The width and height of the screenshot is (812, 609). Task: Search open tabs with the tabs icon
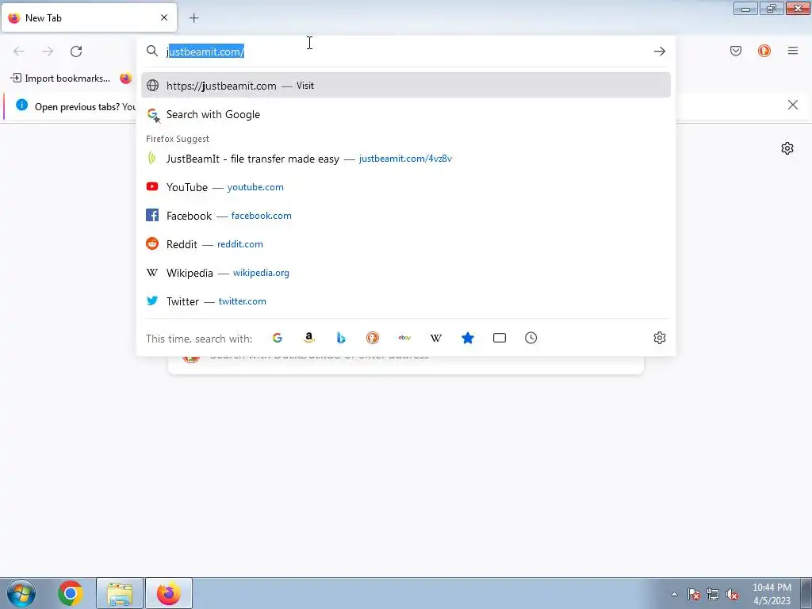point(500,338)
